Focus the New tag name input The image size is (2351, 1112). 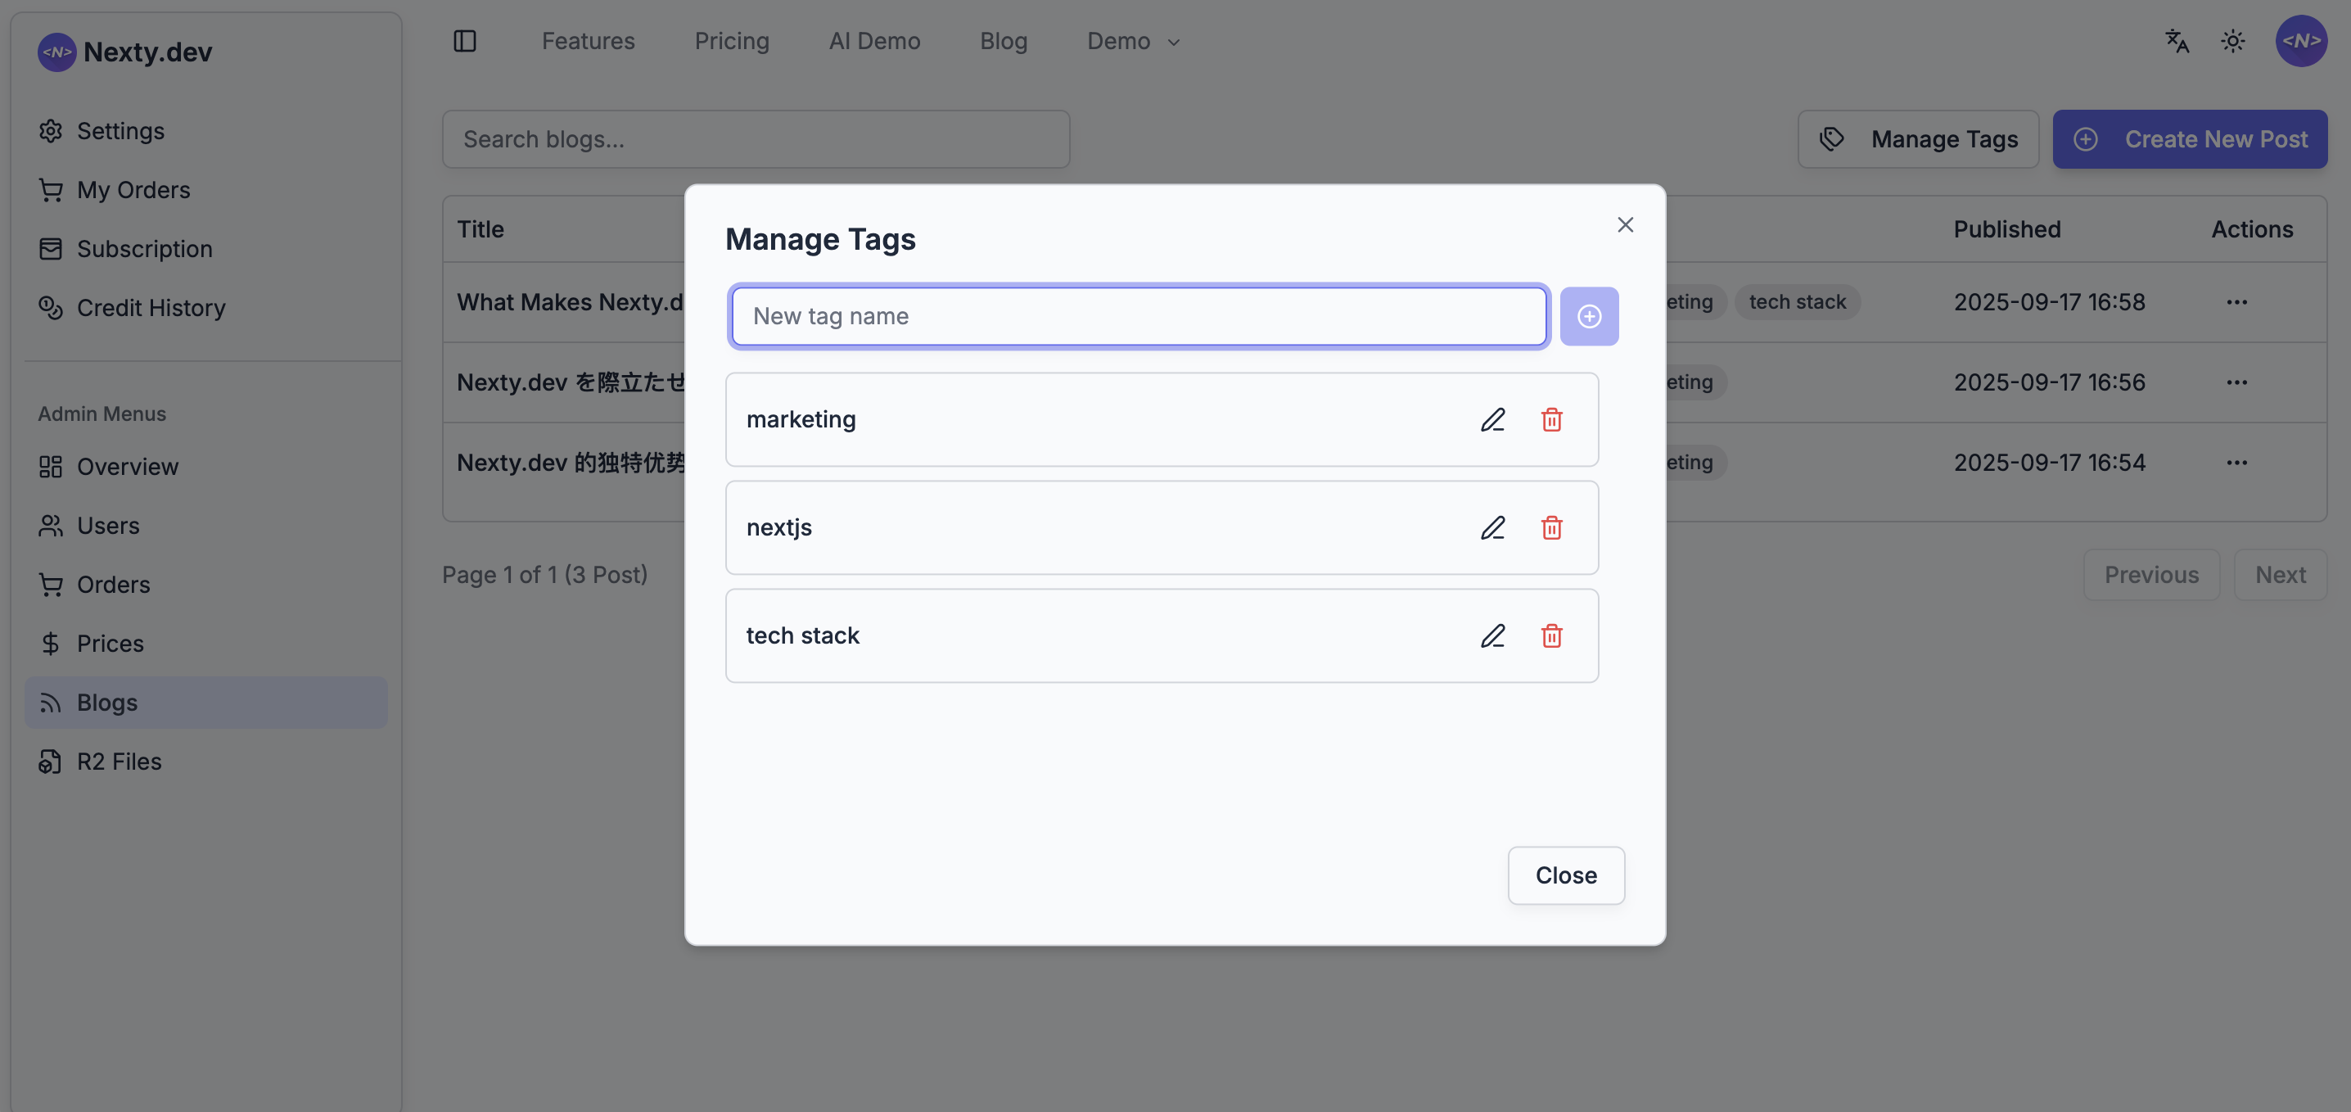pos(1137,316)
